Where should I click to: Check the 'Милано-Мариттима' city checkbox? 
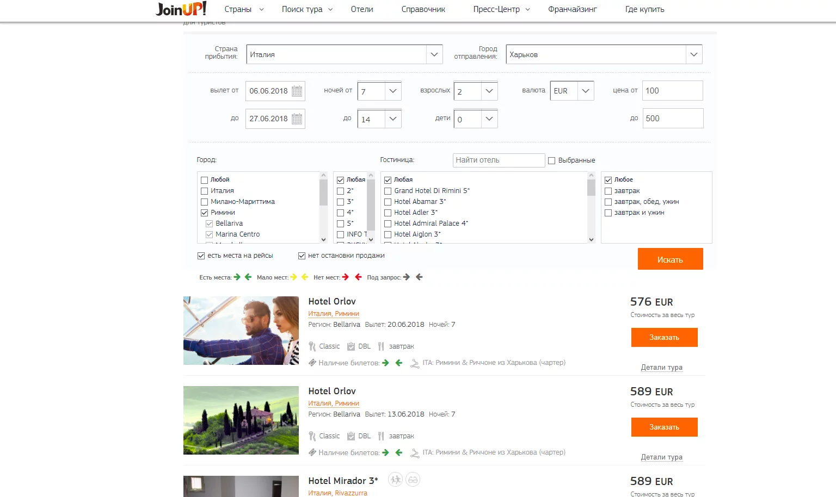click(x=205, y=202)
